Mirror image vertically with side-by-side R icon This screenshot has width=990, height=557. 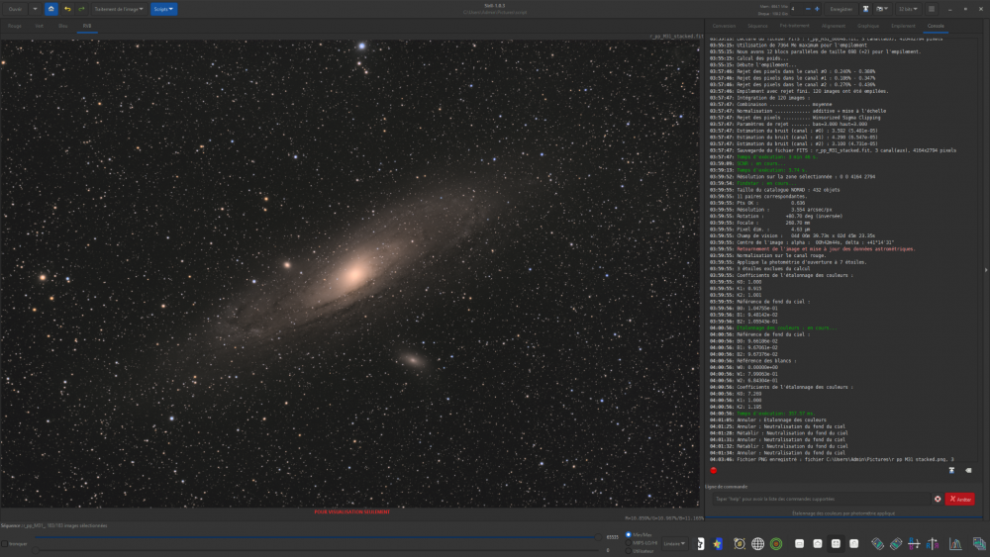tap(932, 544)
